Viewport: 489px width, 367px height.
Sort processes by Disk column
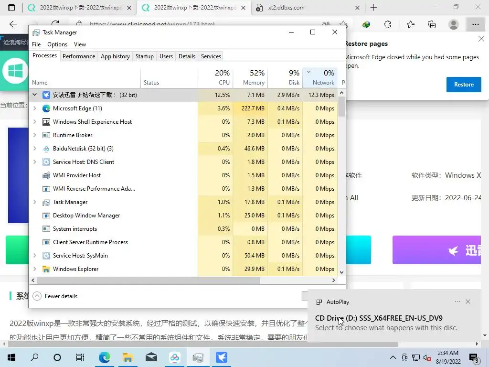click(285, 77)
